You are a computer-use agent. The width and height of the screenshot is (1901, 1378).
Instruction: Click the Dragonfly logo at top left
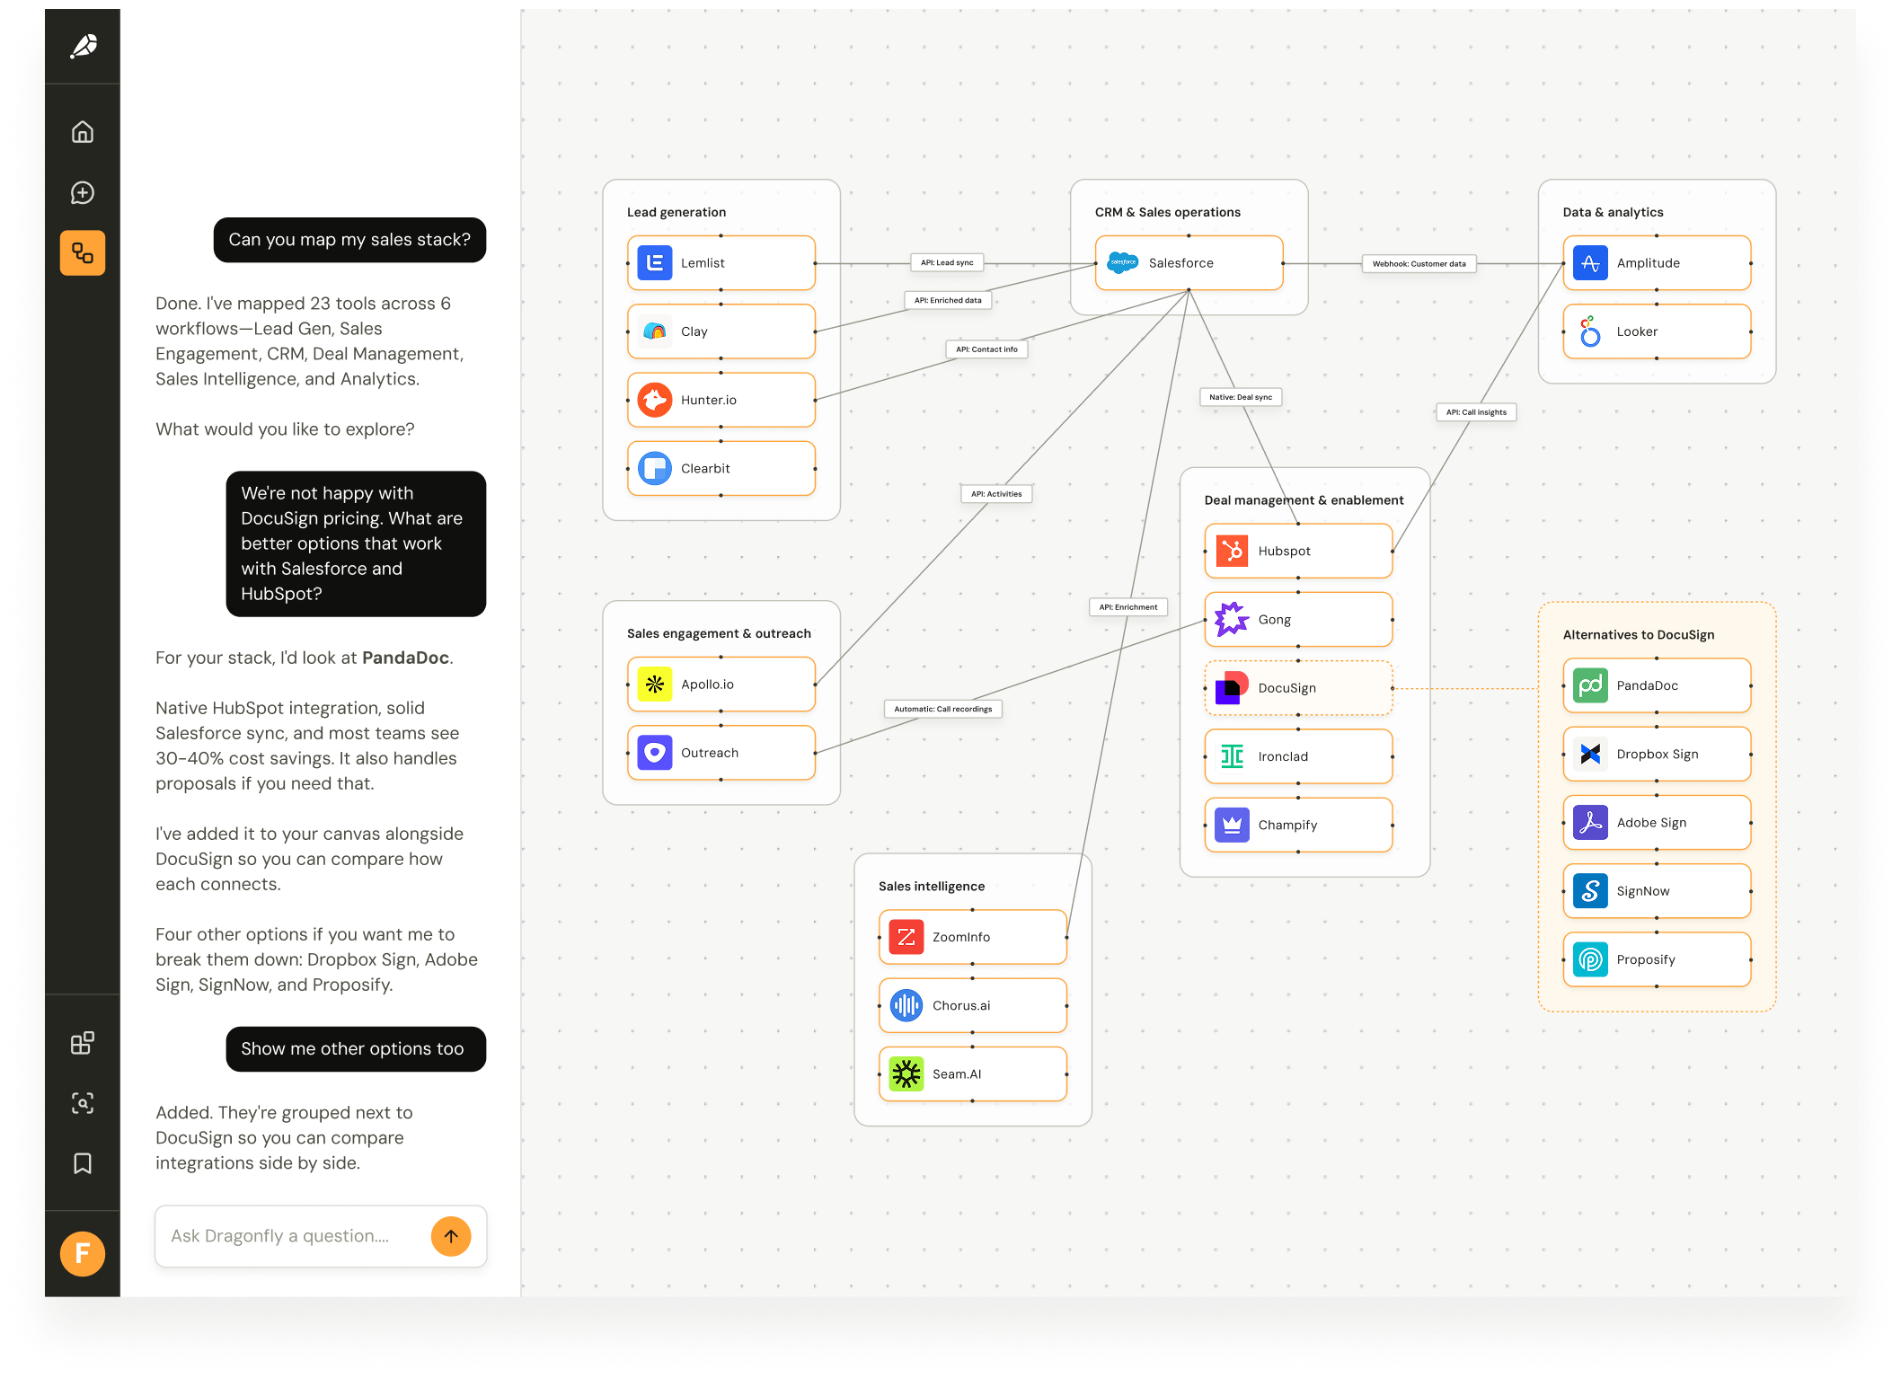[84, 46]
